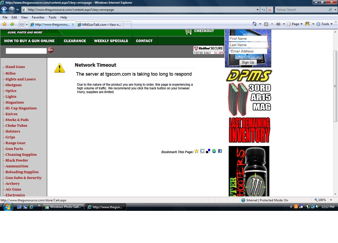Switch to the MNGunTalk.com tab
Screen dimensions: 338x243
100,25
